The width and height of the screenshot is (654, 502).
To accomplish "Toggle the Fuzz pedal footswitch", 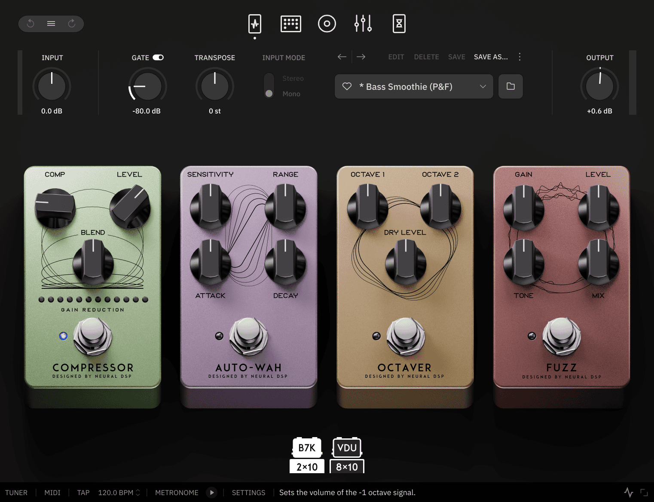I will [562, 337].
